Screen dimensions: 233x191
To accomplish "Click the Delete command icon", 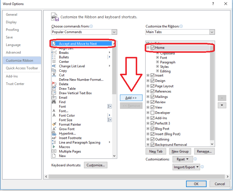I will click(54, 84).
